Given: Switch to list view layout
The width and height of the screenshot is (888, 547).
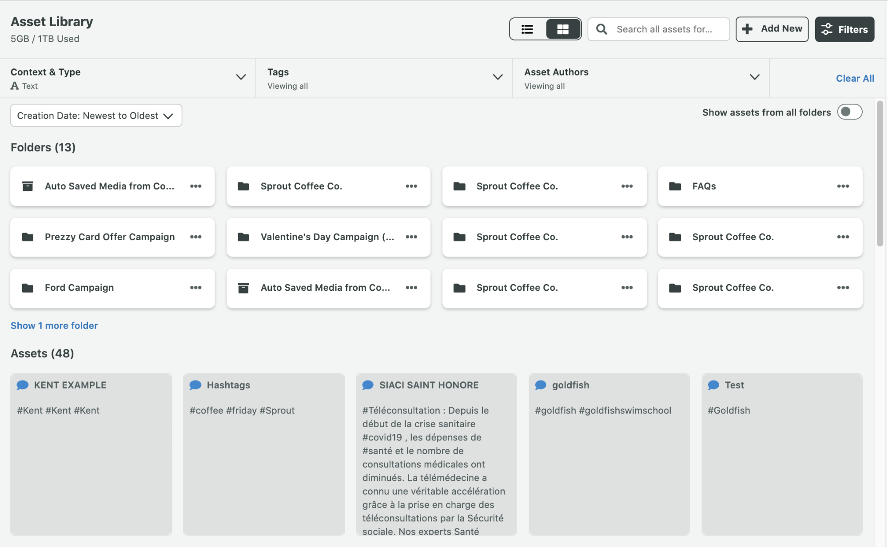Looking at the screenshot, I should (527, 29).
